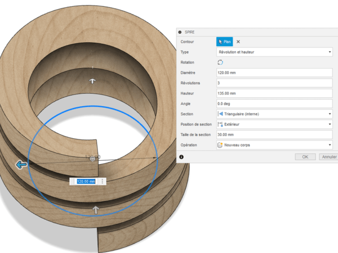
Task: Click the blue left arrow manipulator
Action: click(x=21, y=165)
